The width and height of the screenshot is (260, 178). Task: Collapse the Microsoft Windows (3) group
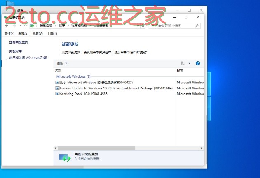coord(73,76)
